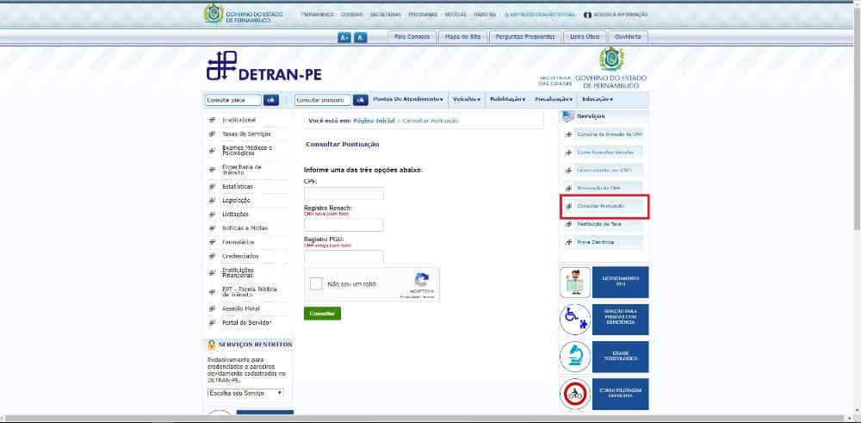This screenshot has width=861, height=423.
Task: Click the icon beside Legislação
Action: click(212, 201)
